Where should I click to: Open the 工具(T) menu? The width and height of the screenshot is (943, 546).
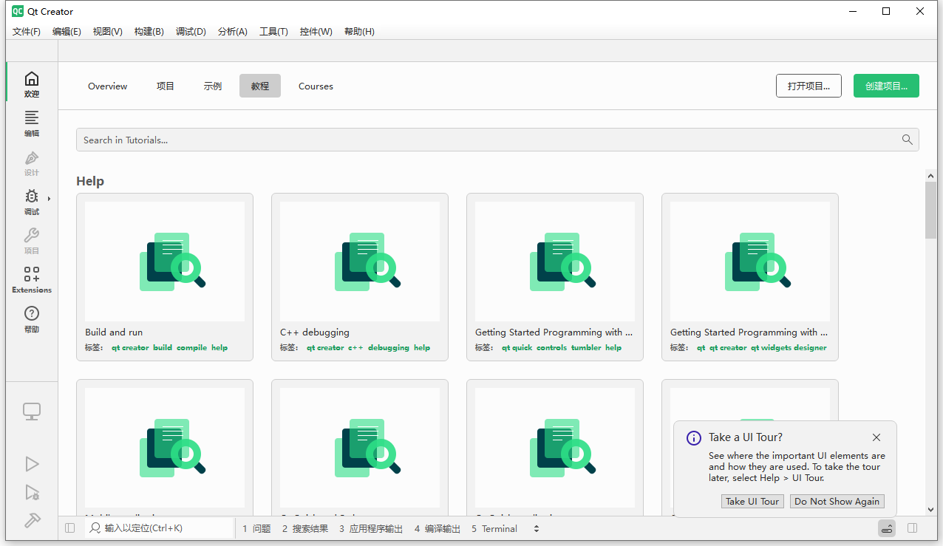coord(273,32)
